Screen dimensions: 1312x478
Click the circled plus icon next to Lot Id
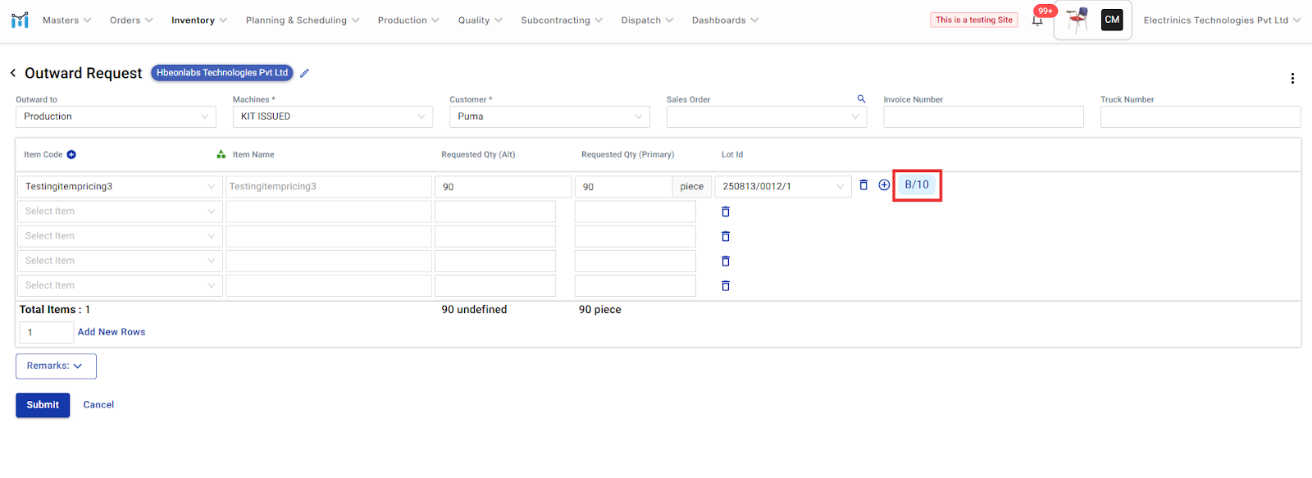[884, 185]
